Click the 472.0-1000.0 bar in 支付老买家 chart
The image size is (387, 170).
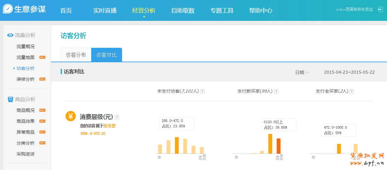point(339,149)
